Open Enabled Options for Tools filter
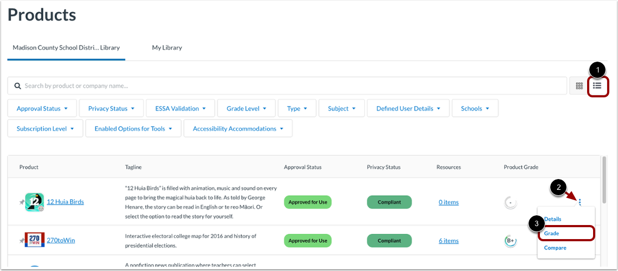Viewport: 618px width, 271px height. pyautogui.click(x=133, y=129)
